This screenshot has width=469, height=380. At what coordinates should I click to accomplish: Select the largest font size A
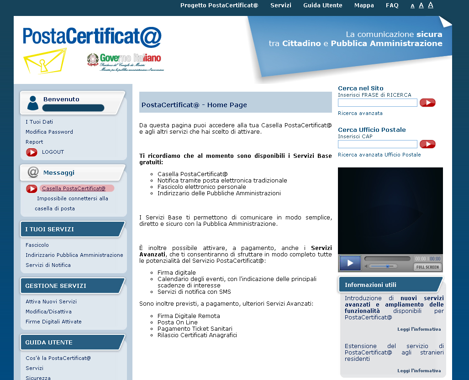tap(431, 5)
